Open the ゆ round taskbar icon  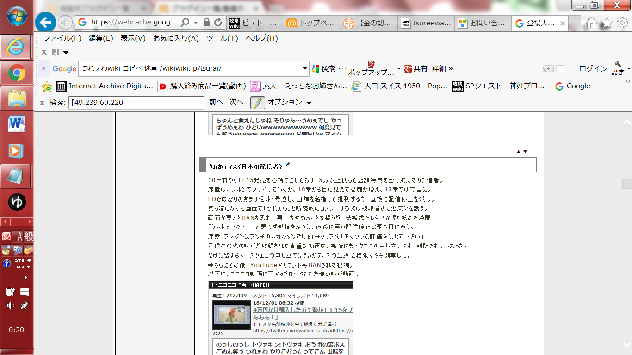pos(17,202)
